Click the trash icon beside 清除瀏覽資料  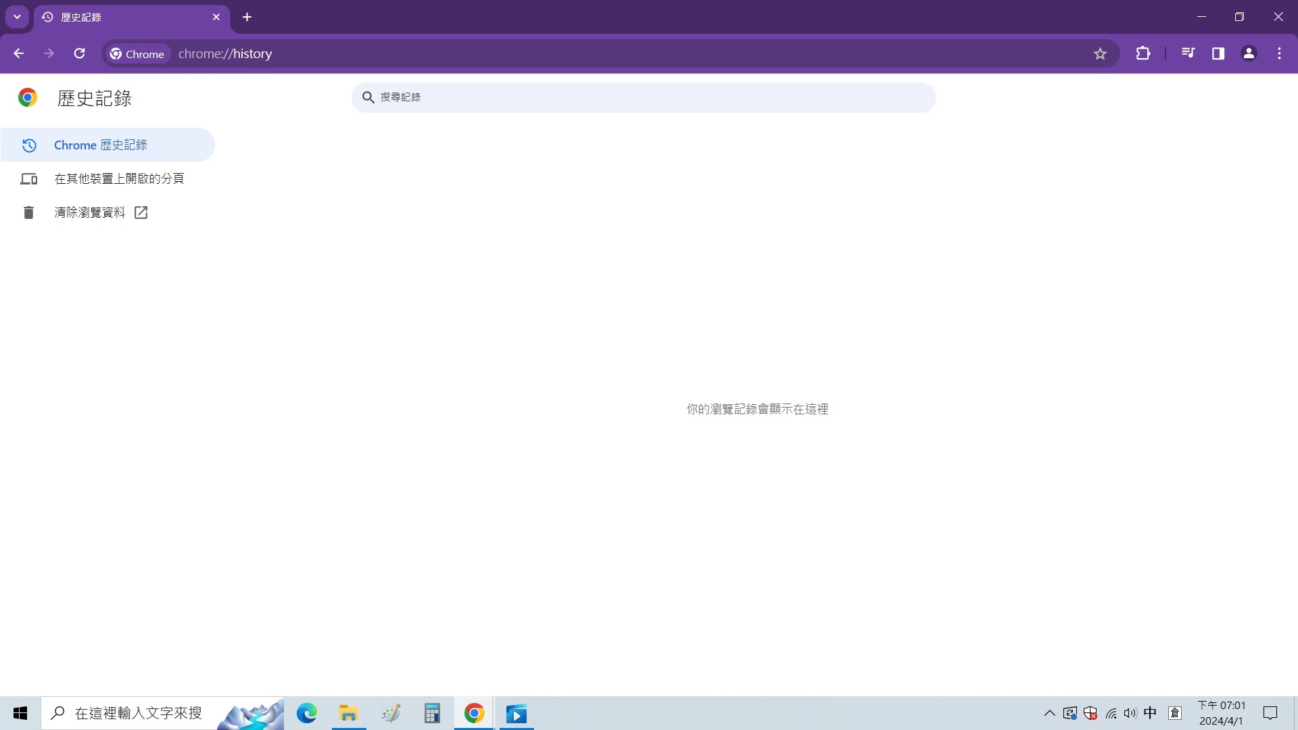click(28, 212)
